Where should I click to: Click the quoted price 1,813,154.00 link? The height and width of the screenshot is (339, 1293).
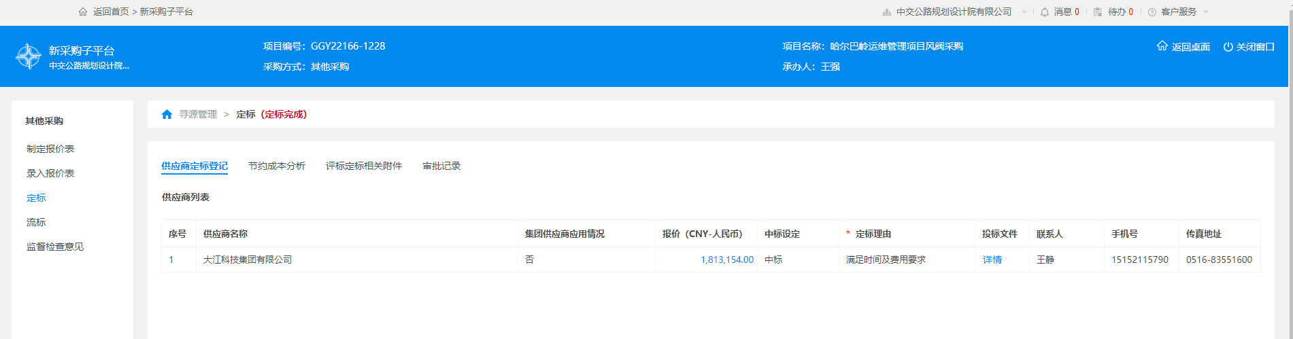[726, 260]
